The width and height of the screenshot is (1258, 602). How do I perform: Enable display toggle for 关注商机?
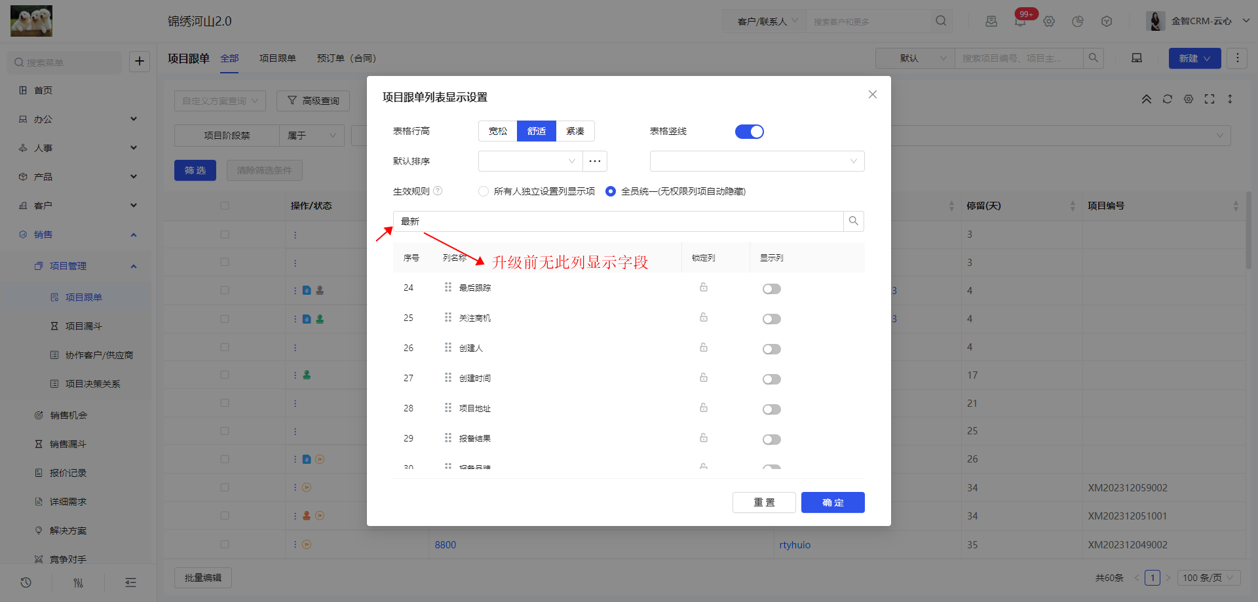[x=772, y=319]
